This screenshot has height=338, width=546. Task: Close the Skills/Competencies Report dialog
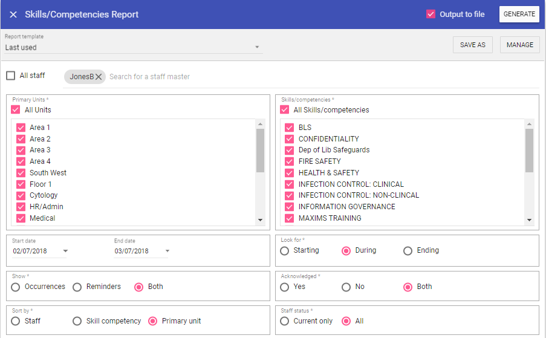(x=13, y=15)
